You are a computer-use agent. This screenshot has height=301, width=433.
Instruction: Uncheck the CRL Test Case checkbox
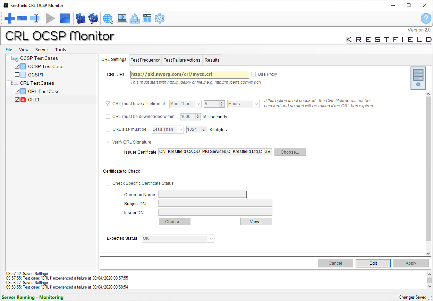click(17, 91)
